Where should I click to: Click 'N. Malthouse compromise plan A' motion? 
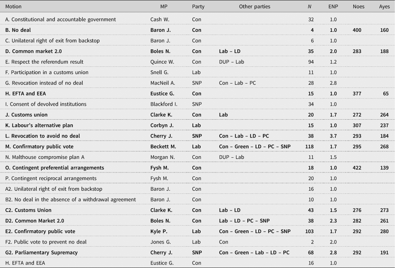click(x=42, y=157)
